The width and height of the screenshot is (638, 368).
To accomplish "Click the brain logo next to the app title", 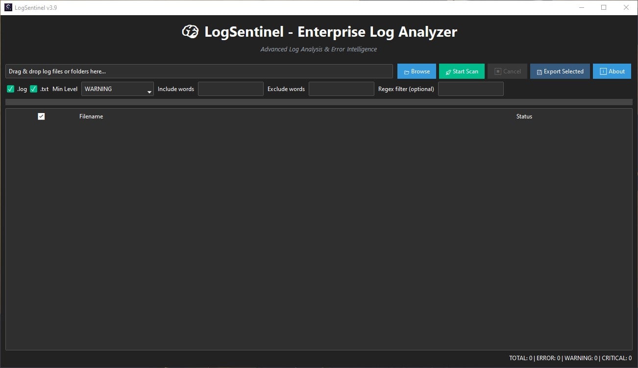I will click(x=191, y=31).
